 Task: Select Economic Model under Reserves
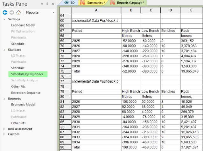tap(23, 105)
